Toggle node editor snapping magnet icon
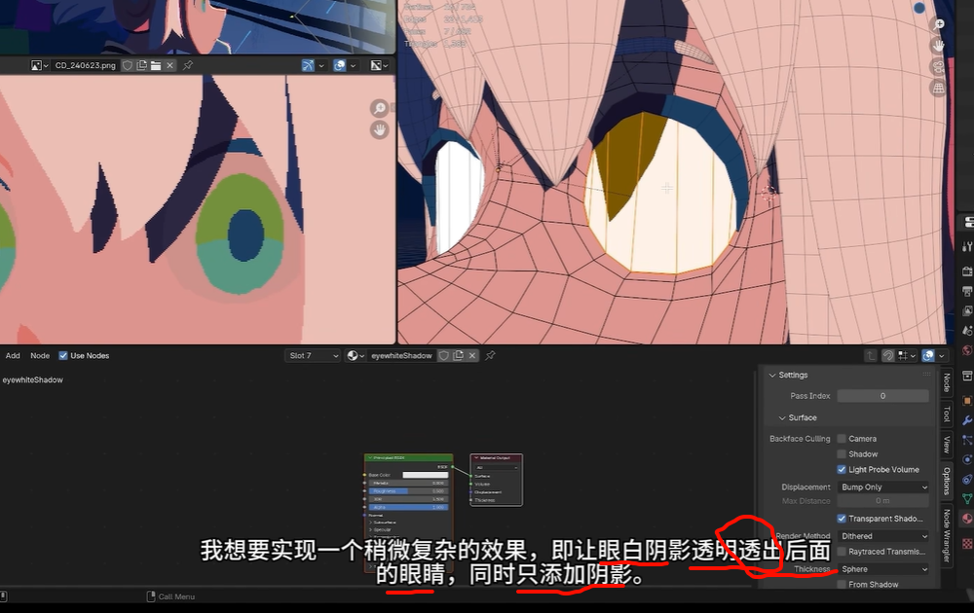Screen dimensions: 974x613 click(888, 355)
